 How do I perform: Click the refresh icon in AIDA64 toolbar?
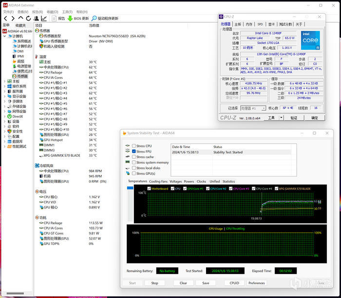tap(28, 19)
